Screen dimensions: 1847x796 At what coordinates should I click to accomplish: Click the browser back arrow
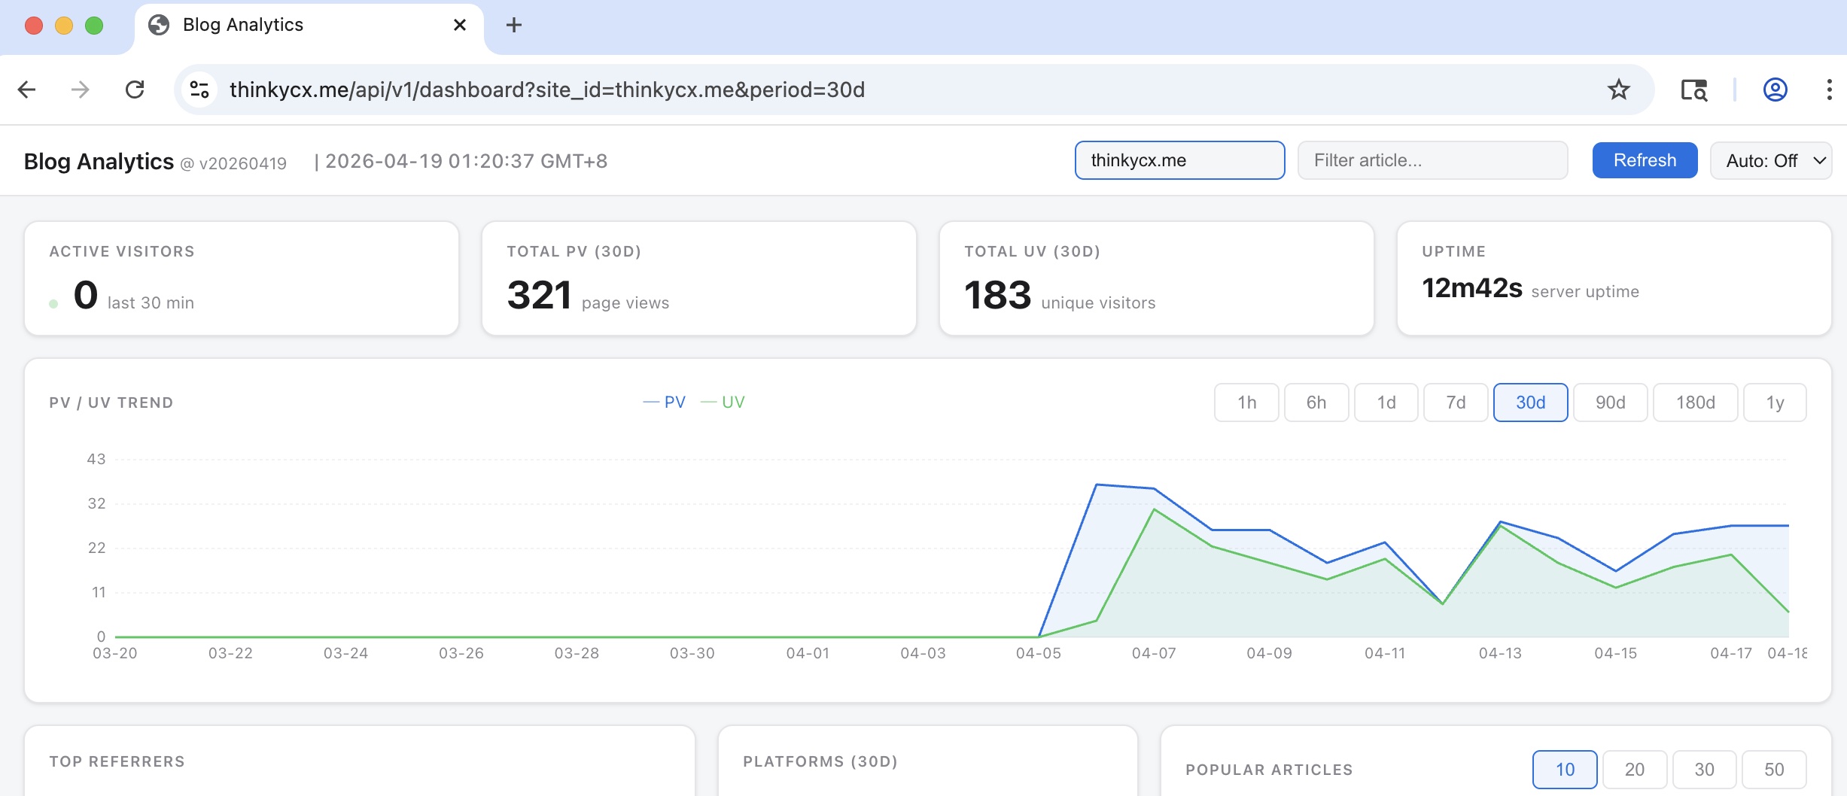27,90
